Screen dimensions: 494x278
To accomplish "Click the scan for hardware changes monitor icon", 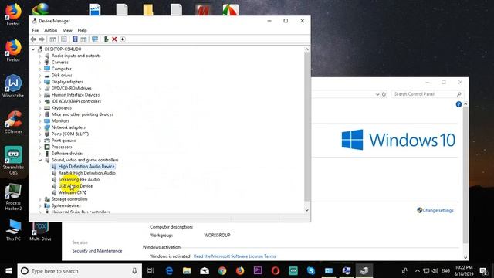I will tap(95, 39).
